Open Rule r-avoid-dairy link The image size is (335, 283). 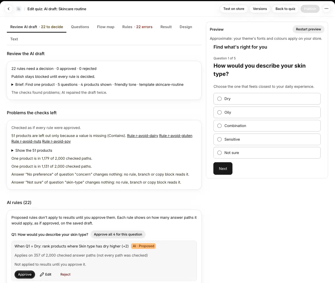[142, 136]
